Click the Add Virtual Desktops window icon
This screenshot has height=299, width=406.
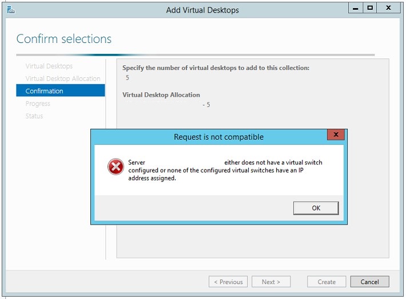(11, 10)
